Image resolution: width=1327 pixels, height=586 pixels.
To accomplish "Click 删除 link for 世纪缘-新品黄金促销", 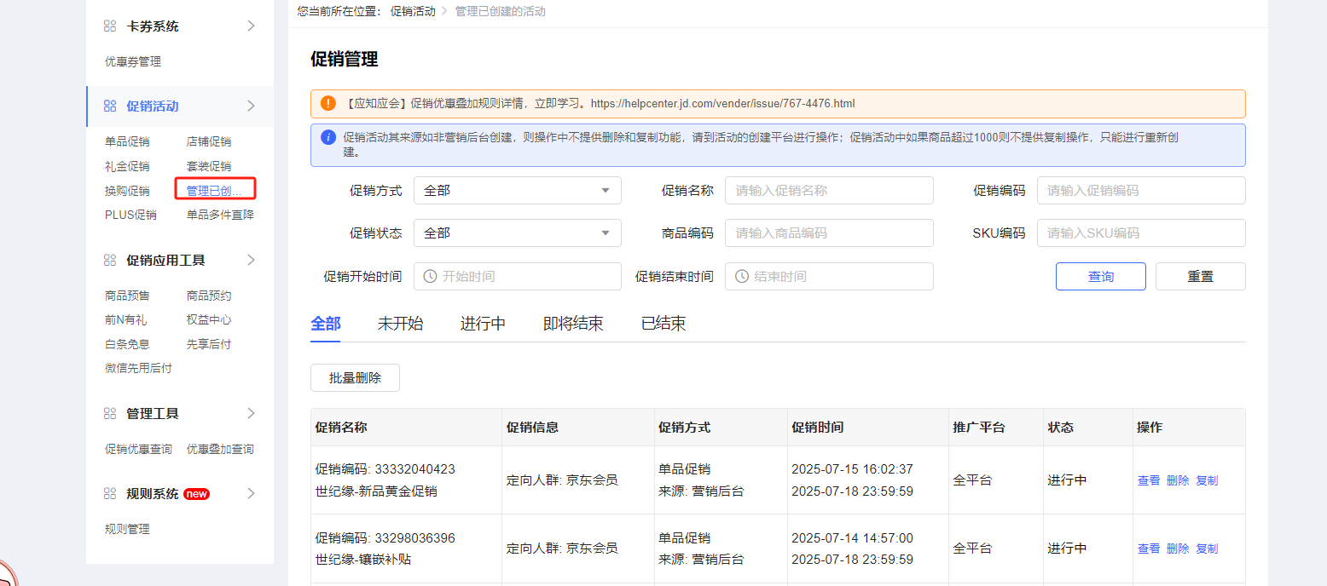I will coord(1177,480).
